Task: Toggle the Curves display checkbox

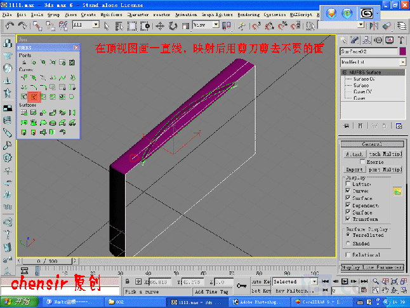Action: click(x=348, y=191)
